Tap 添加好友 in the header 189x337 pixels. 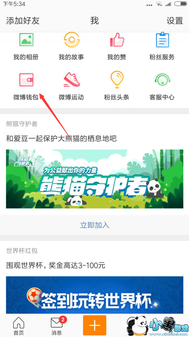[x=23, y=21]
